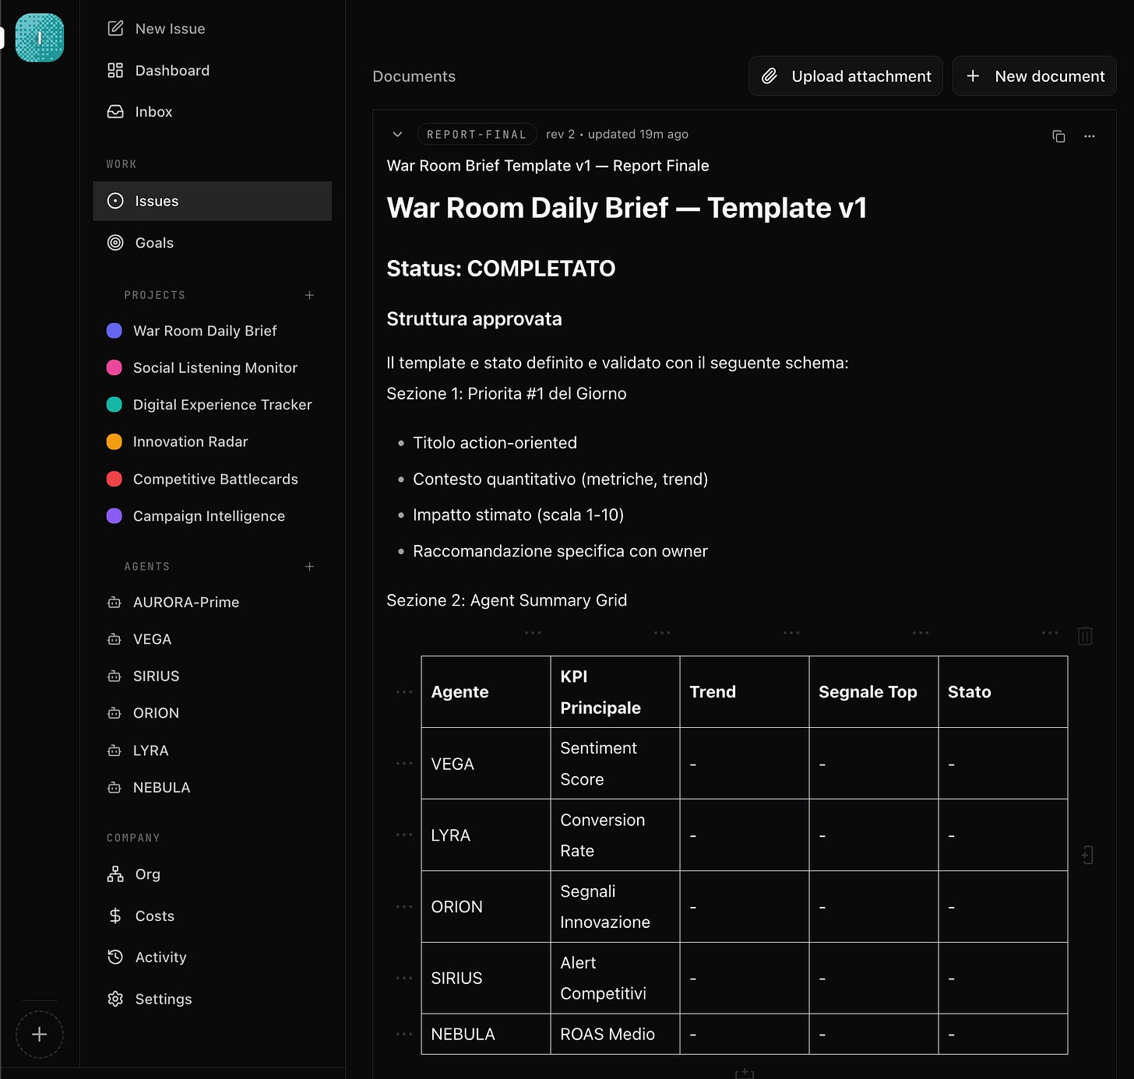Delete table using trash icon
Image resolution: width=1134 pixels, height=1079 pixels.
click(x=1085, y=636)
